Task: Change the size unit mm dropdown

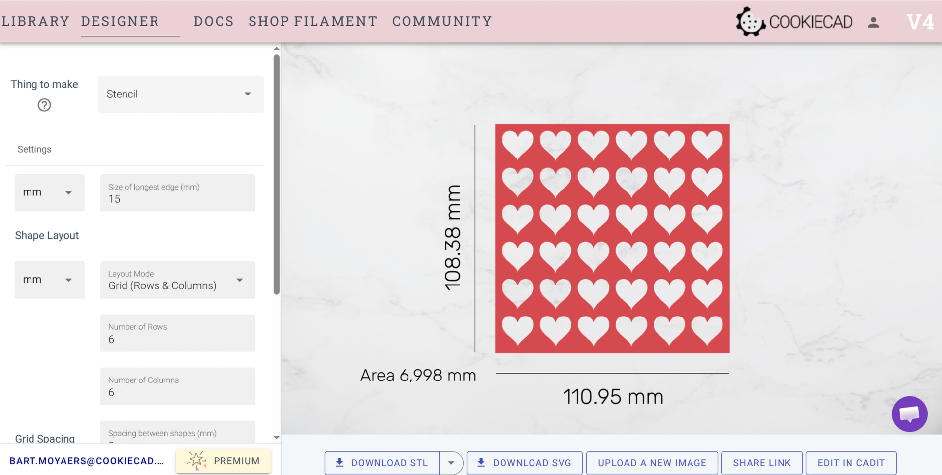Action: [x=49, y=193]
